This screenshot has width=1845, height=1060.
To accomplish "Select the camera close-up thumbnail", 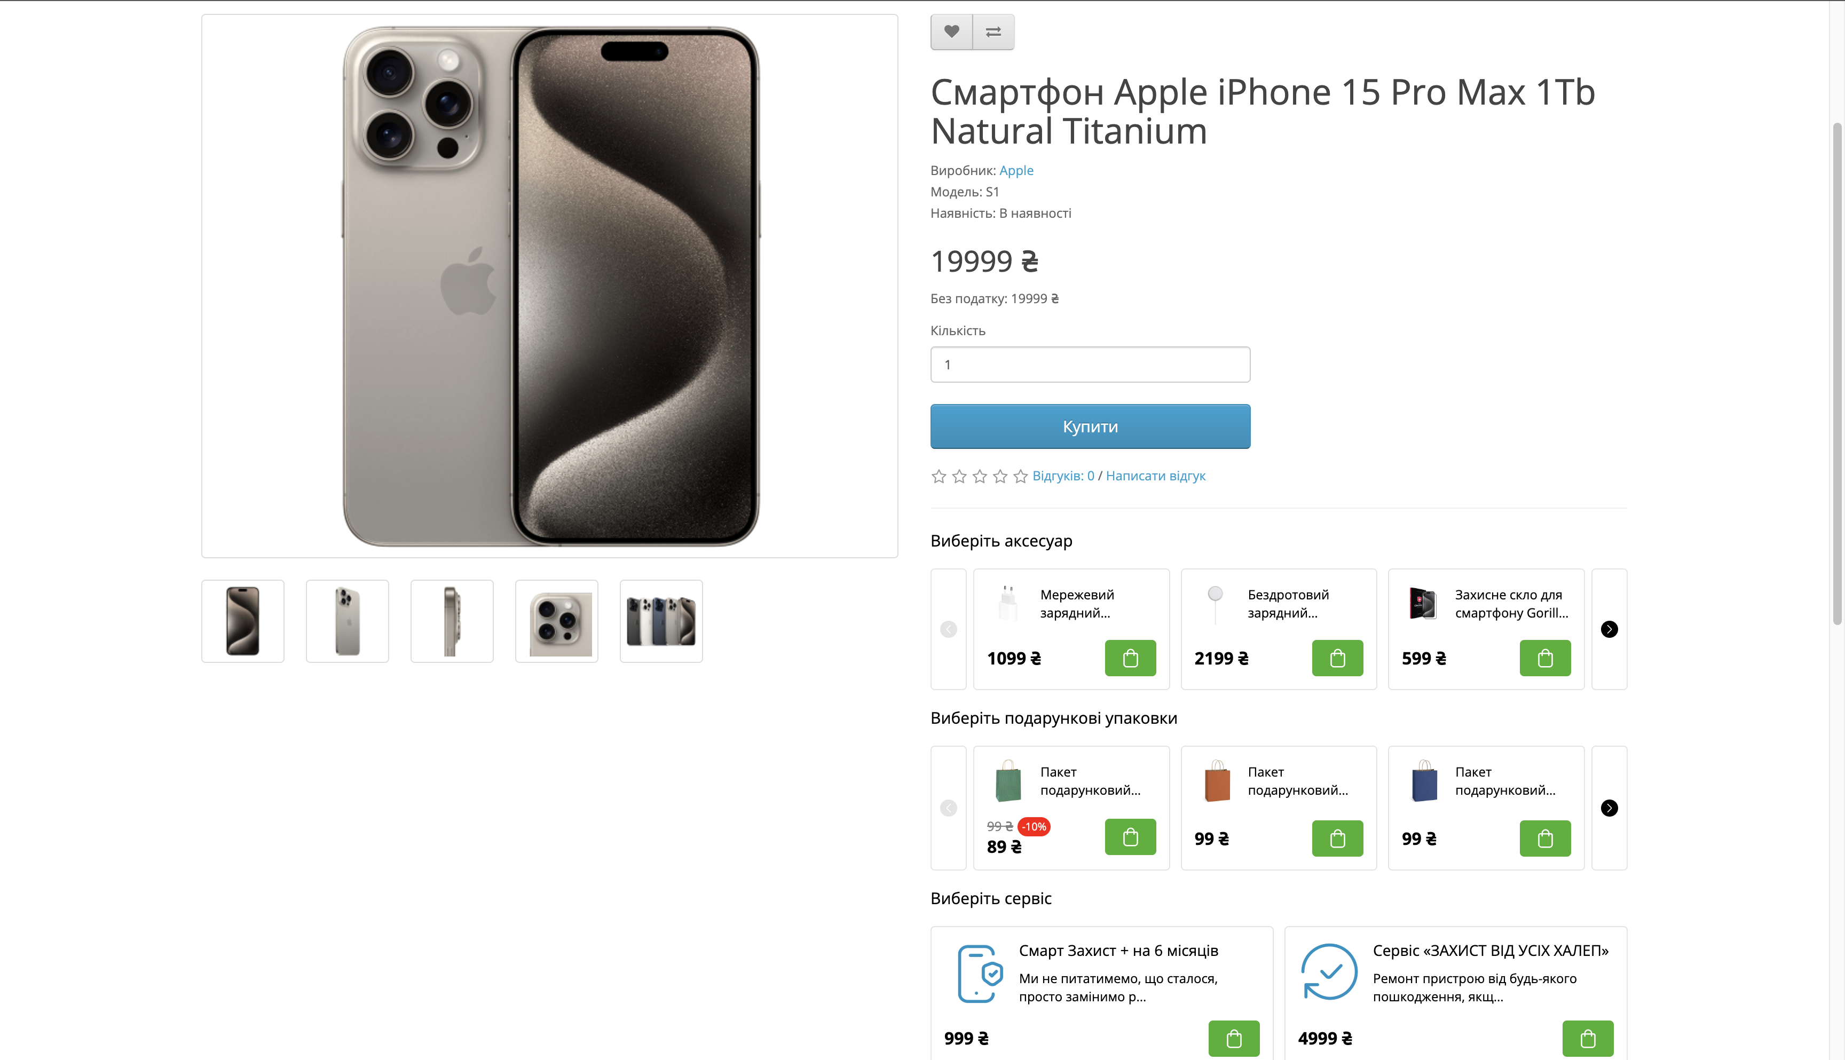I will 557,622.
